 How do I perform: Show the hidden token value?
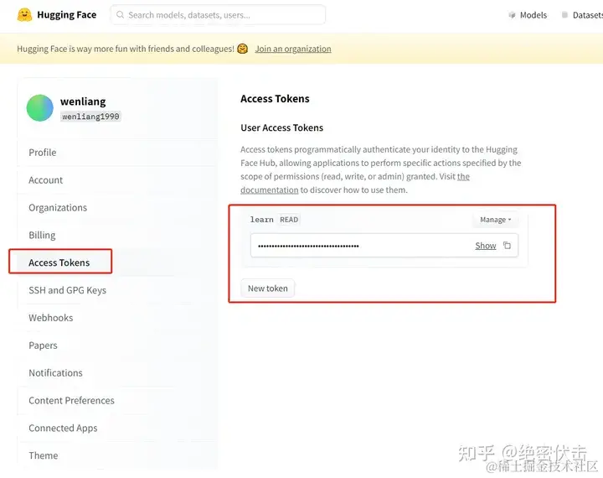[x=486, y=246]
